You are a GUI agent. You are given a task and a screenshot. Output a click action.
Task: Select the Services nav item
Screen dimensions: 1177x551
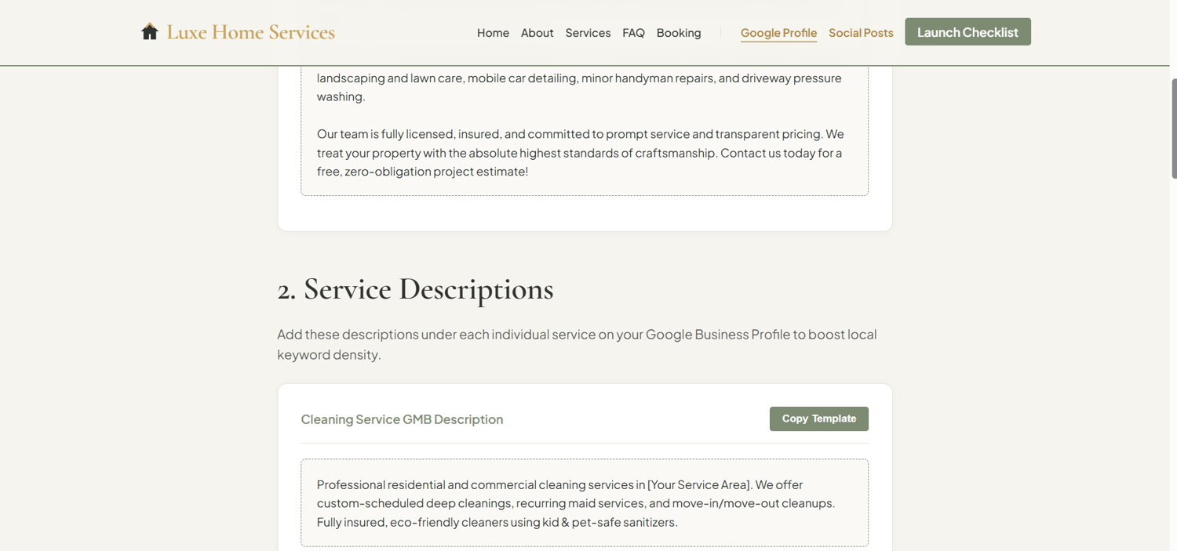588,33
